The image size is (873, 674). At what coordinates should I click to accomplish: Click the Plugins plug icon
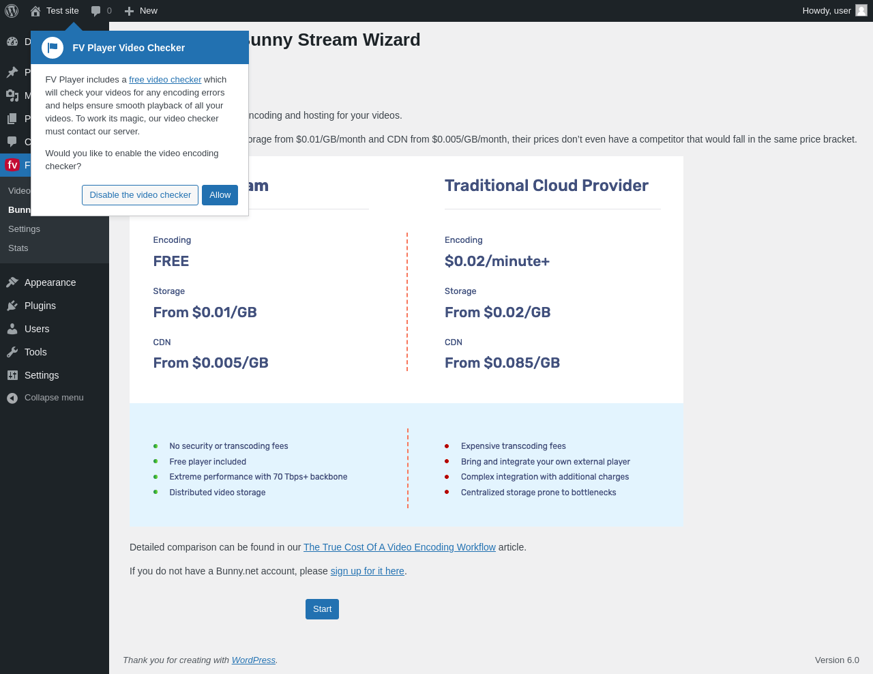(12, 306)
